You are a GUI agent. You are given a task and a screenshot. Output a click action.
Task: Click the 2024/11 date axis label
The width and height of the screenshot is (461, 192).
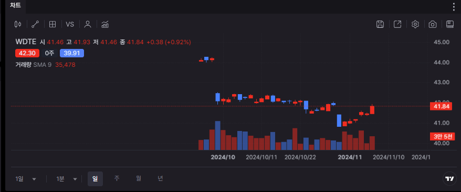pyautogui.click(x=350, y=157)
